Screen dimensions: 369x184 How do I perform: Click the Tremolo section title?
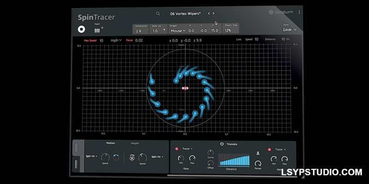point(232,144)
